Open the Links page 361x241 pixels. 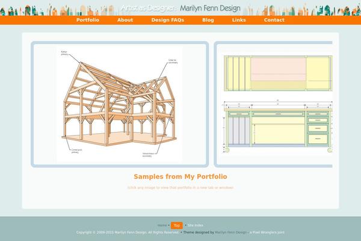(x=239, y=20)
